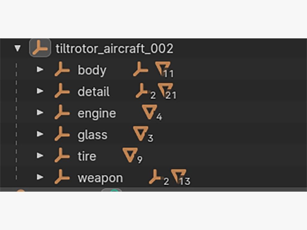Click the empty object icon beside tiltrotor_aircraft_002
Screen dimensions: 307x230
point(40,48)
